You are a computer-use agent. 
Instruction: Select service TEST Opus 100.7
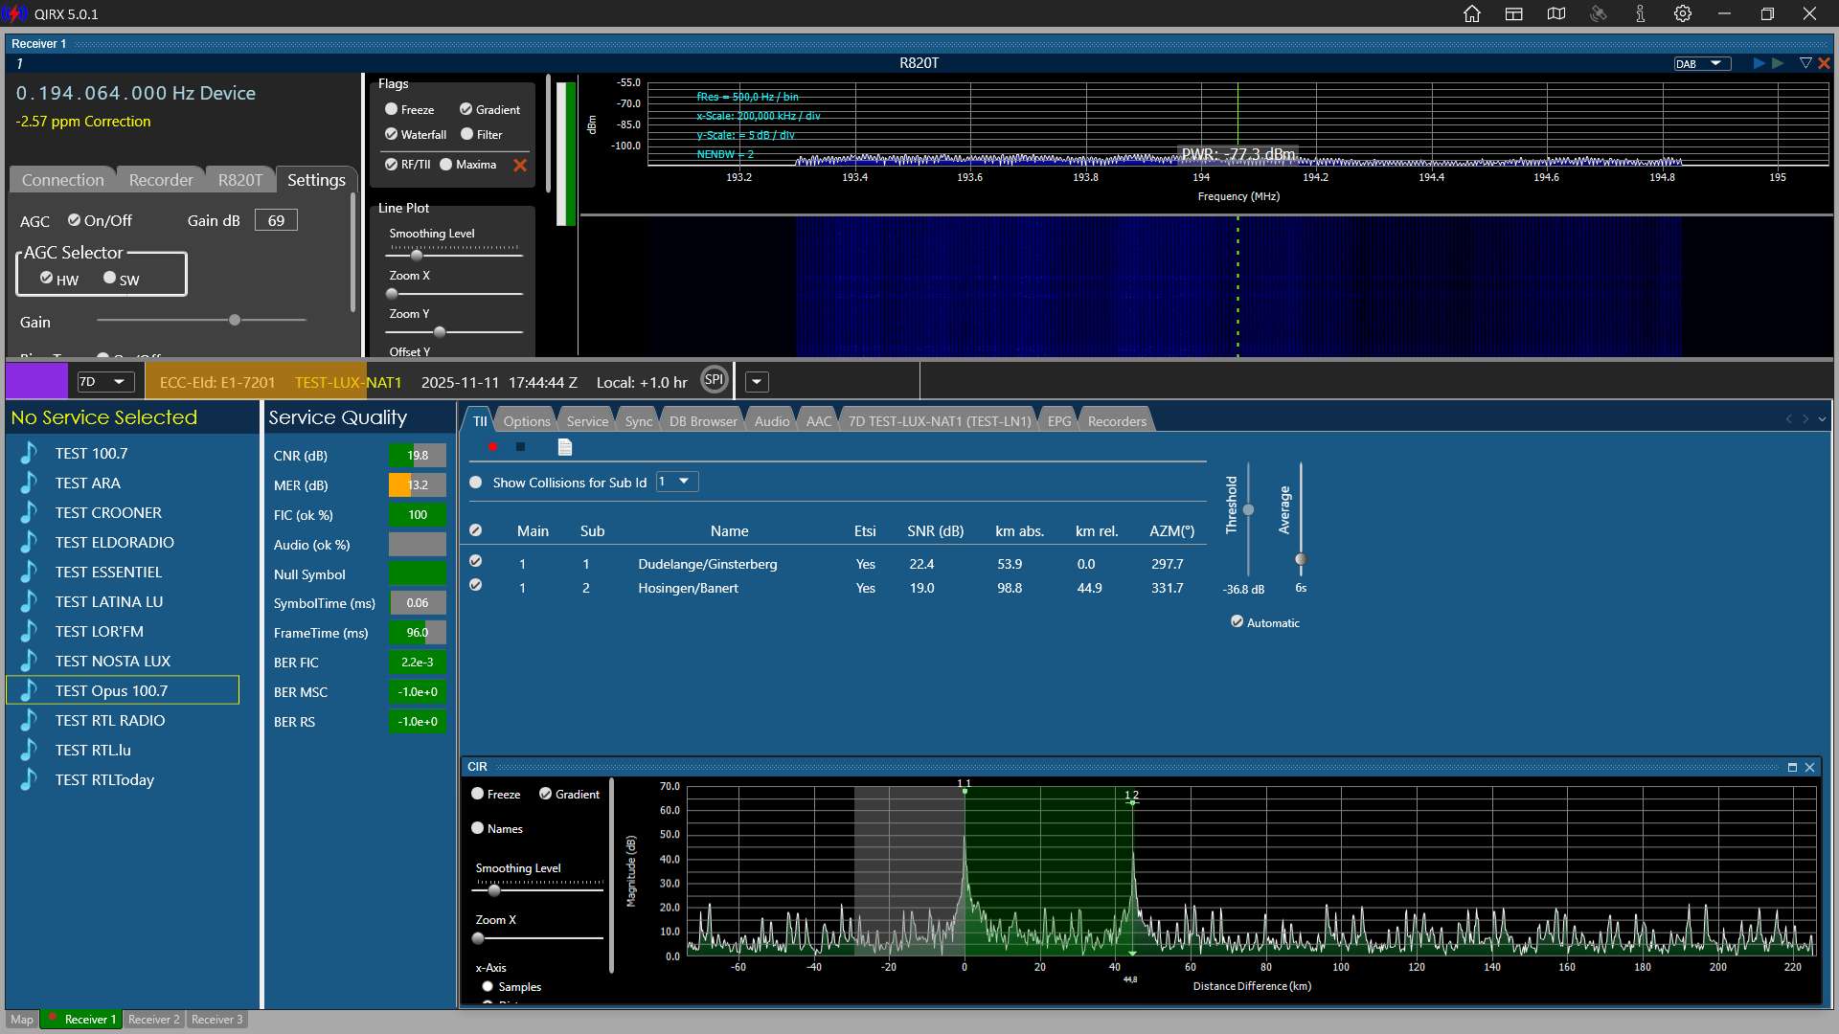click(x=123, y=690)
